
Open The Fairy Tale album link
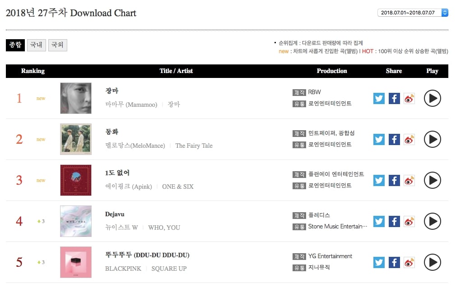194,146
